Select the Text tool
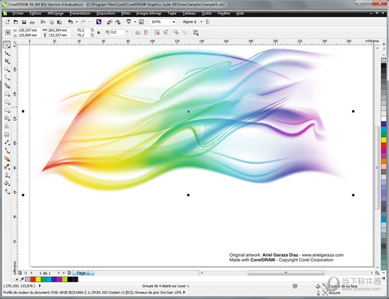 pyautogui.click(x=6, y=127)
